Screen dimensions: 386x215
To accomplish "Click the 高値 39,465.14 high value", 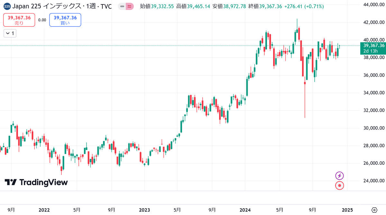I will [x=193, y=6].
